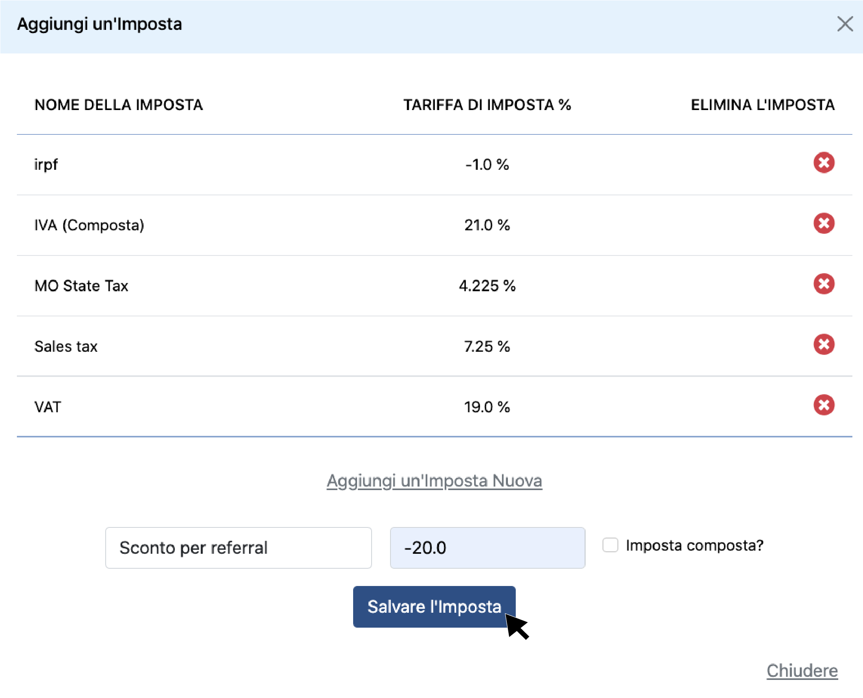The image size is (863, 698).
Task: Remove the MO State Tax entry
Action: 824,284
